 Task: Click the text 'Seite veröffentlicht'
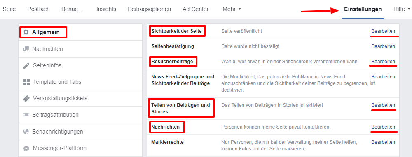pyautogui.click(x=242, y=31)
